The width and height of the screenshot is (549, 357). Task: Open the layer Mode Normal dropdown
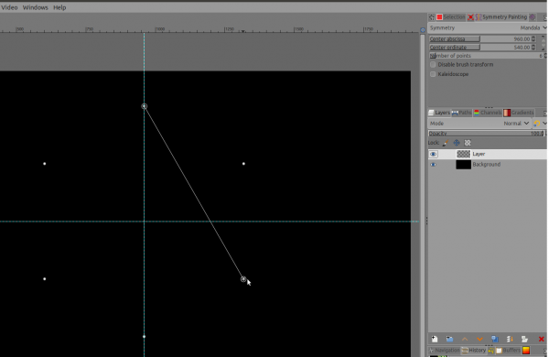click(516, 124)
